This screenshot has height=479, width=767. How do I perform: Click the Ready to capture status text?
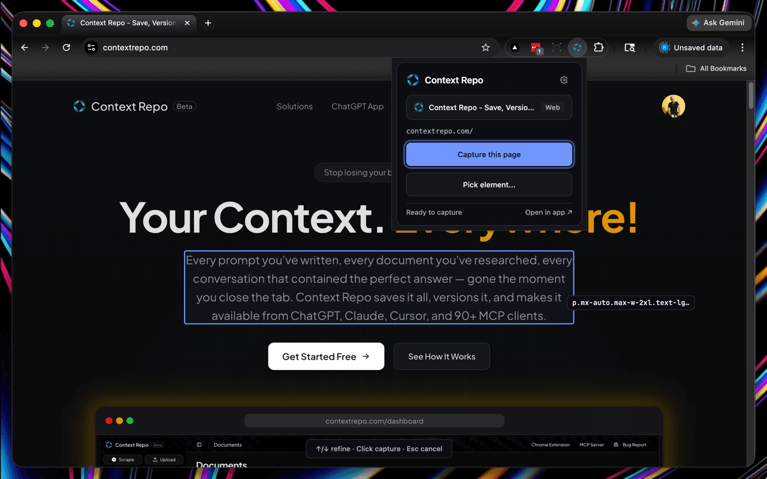tap(434, 213)
